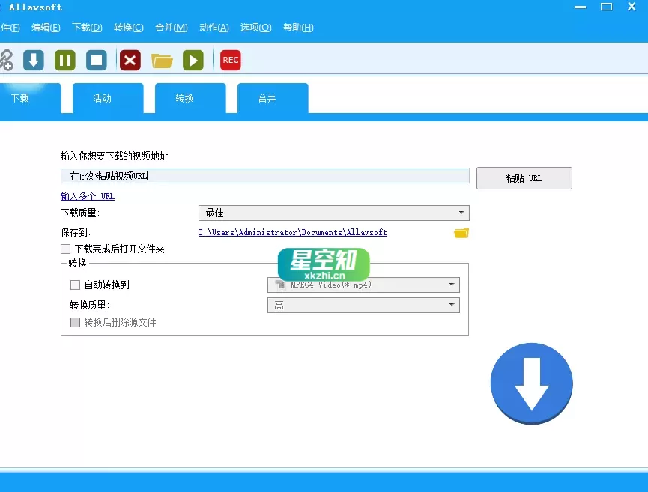Stop downloads using the toolbar stop icon

click(x=97, y=60)
